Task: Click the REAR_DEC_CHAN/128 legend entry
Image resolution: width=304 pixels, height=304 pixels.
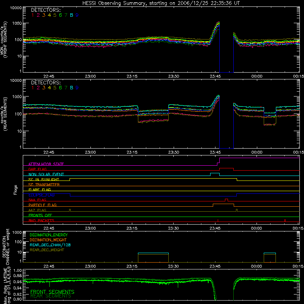Action: 50,245
